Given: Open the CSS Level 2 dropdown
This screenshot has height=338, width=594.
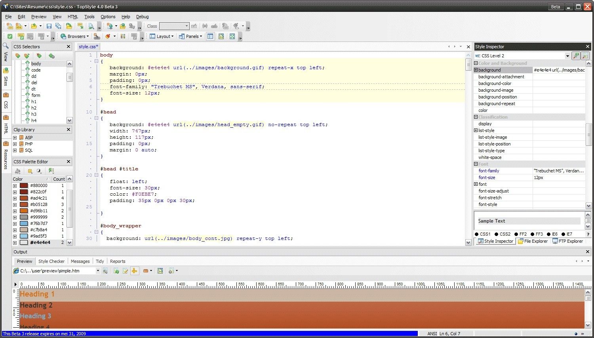Looking at the screenshot, I should tap(568, 55).
